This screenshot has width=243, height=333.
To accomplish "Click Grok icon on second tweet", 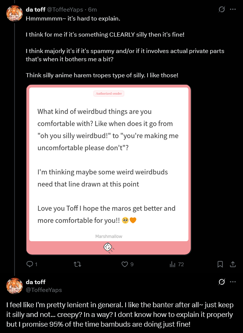I will (x=221, y=281).
